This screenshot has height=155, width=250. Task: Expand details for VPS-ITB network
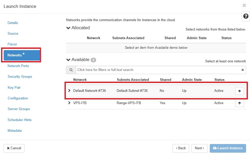coord(69,103)
